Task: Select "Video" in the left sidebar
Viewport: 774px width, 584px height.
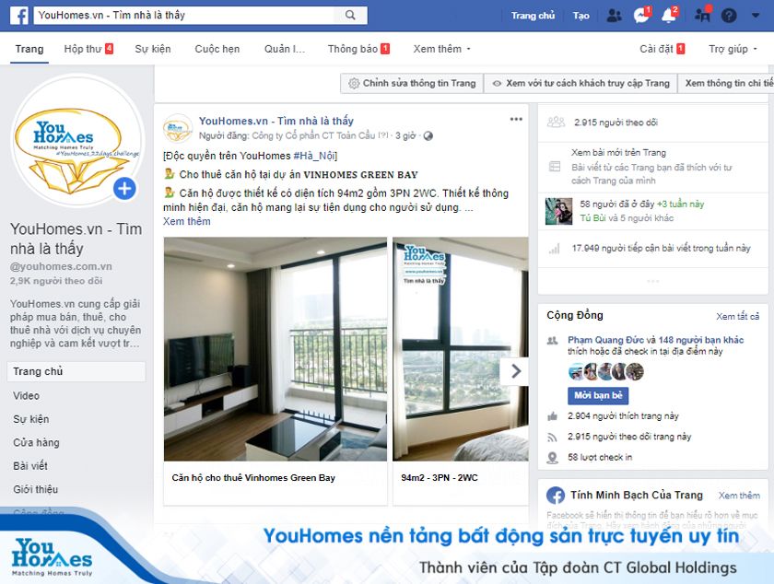Action: click(x=27, y=395)
